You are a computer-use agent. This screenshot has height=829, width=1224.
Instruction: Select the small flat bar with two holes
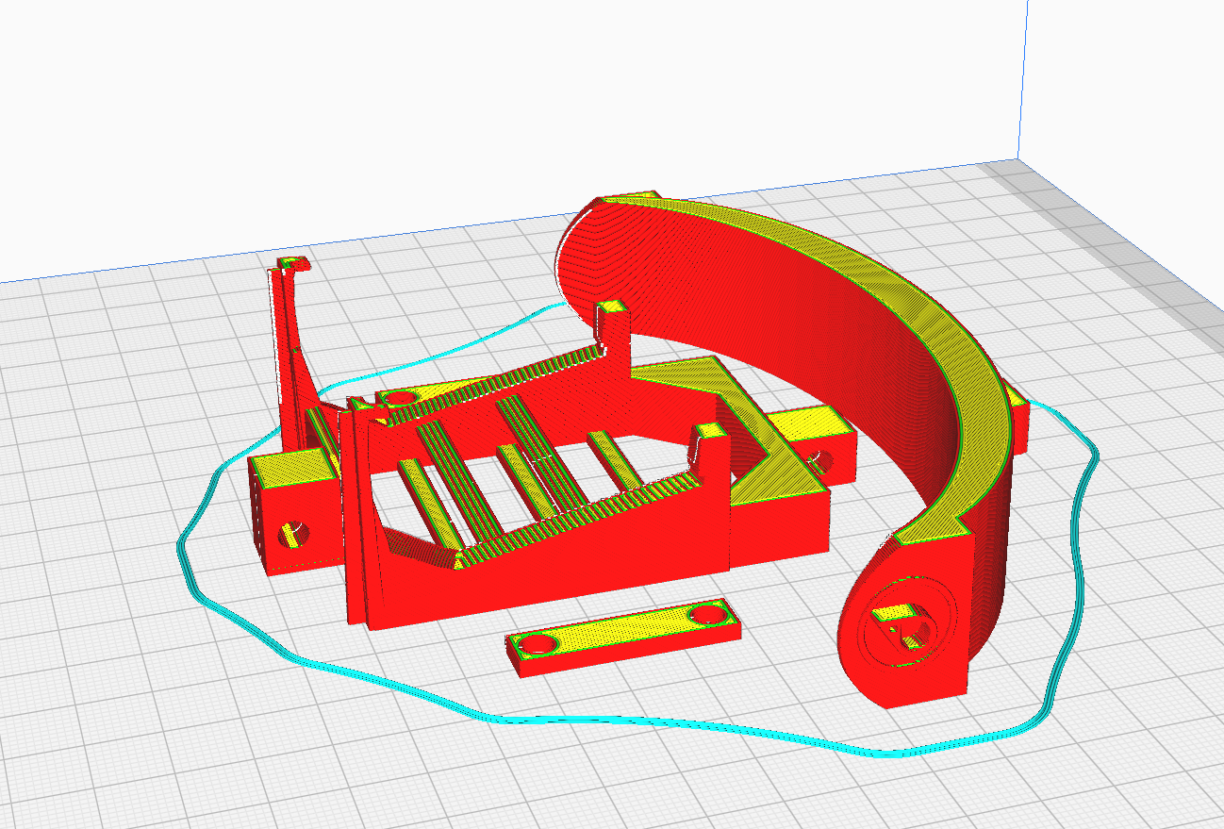pos(622,638)
